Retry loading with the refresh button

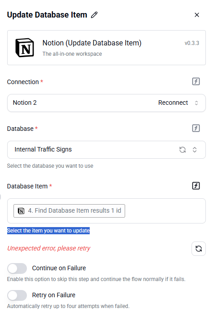click(x=199, y=249)
